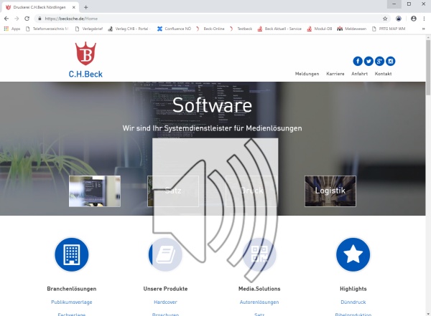Open the Verlag CHB - Portal bookmark
Image resolution: width=431 pixels, height=316 pixels.
click(x=129, y=29)
